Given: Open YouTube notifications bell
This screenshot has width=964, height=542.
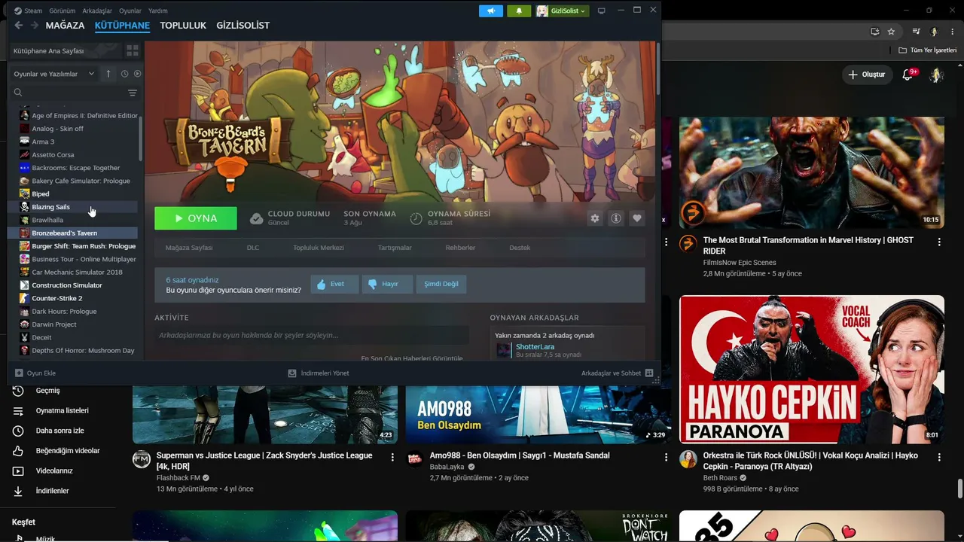Looking at the screenshot, I should (x=908, y=75).
